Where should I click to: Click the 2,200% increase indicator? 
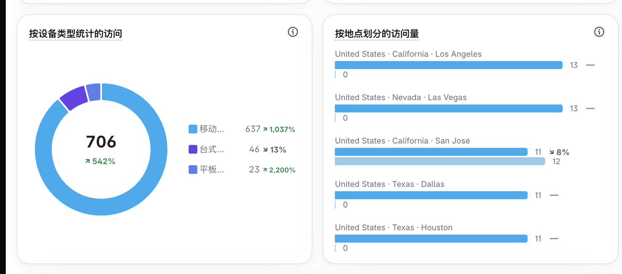279,170
